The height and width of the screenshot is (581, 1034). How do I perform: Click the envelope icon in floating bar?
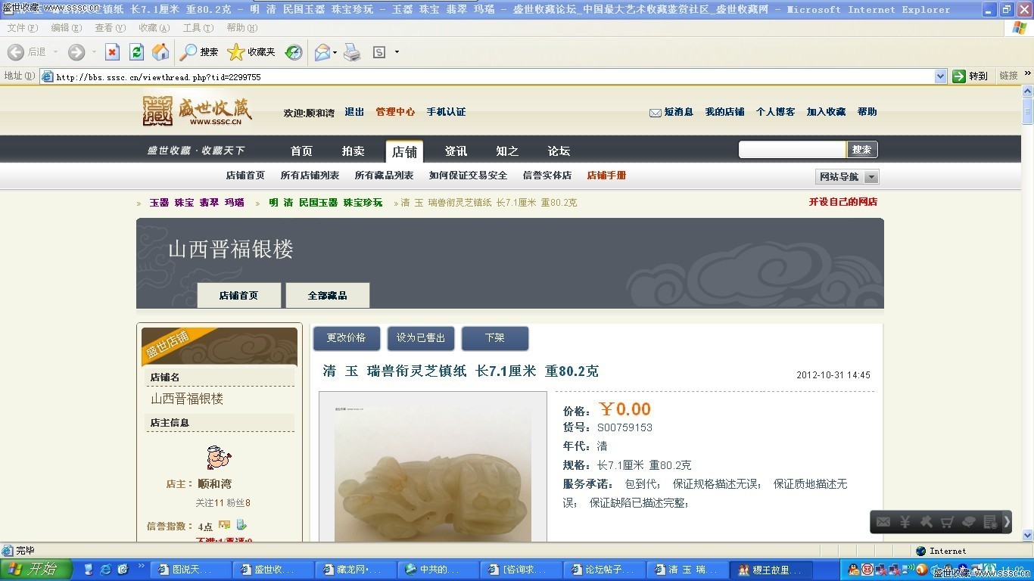click(883, 522)
